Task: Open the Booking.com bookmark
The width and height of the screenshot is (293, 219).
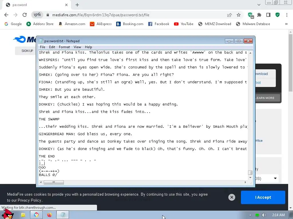Action: (130, 24)
